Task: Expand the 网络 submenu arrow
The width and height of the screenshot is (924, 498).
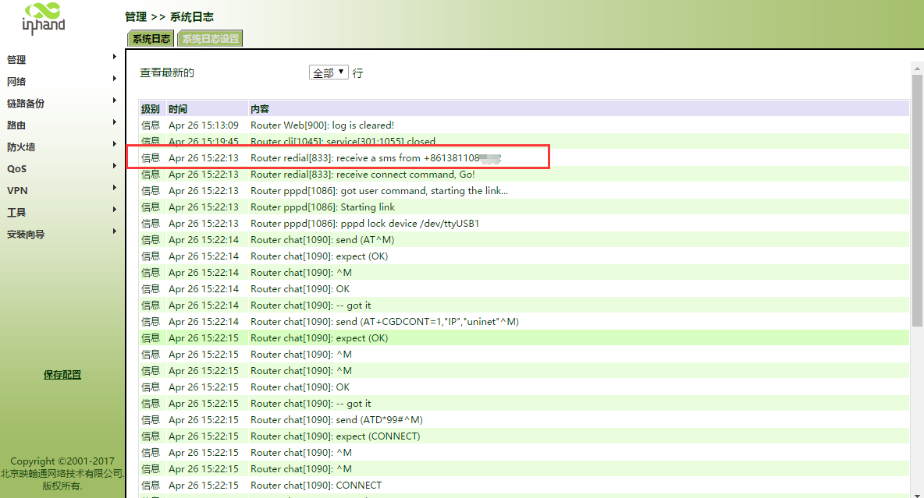Action: 115,79
